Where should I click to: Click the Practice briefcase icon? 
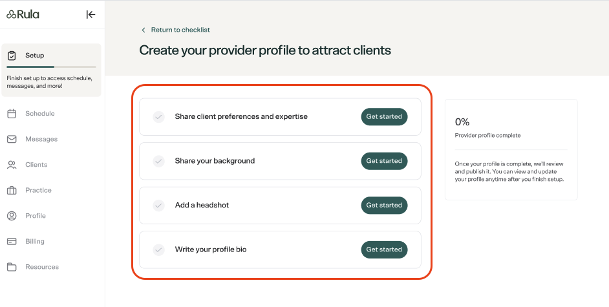pyautogui.click(x=12, y=191)
